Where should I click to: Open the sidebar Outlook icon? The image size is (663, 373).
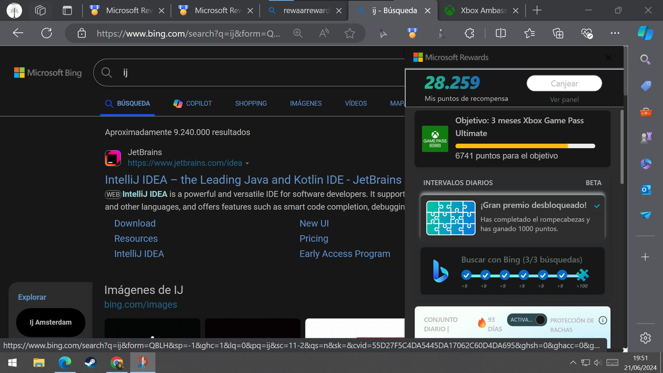[x=645, y=190]
